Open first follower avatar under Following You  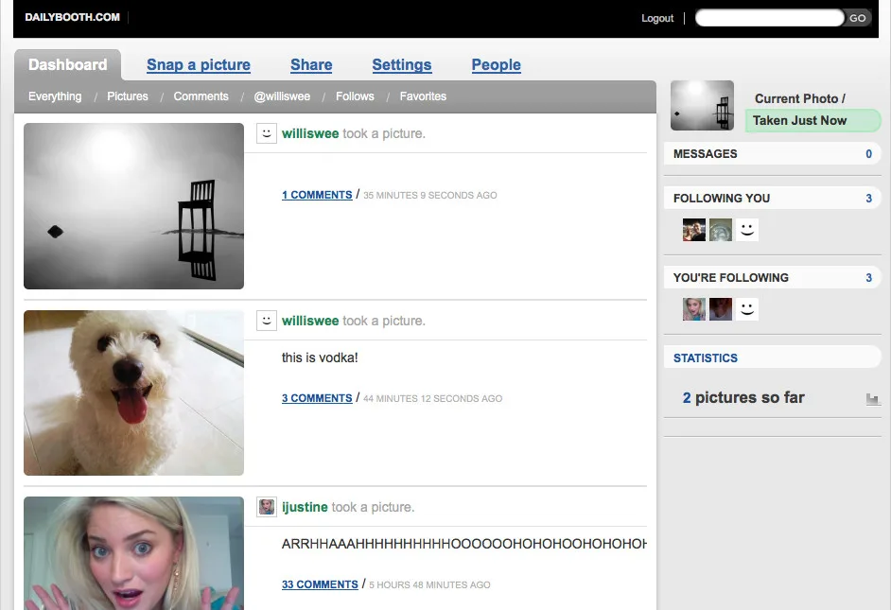694,230
